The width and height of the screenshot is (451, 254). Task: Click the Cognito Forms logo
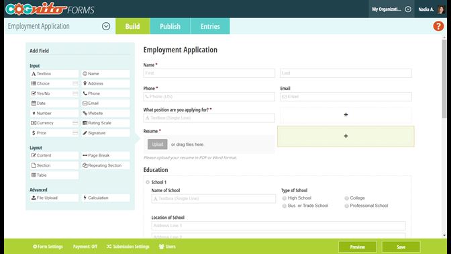tap(50, 9)
